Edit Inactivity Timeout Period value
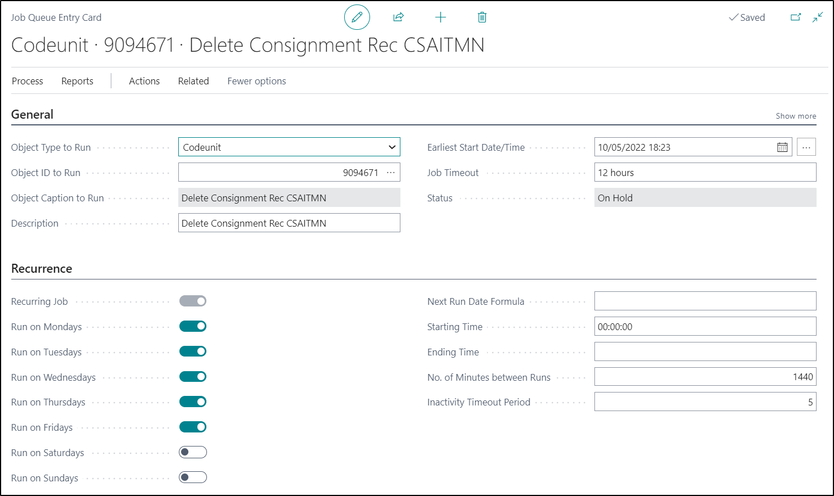This screenshot has height=496, width=834. tap(705, 402)
